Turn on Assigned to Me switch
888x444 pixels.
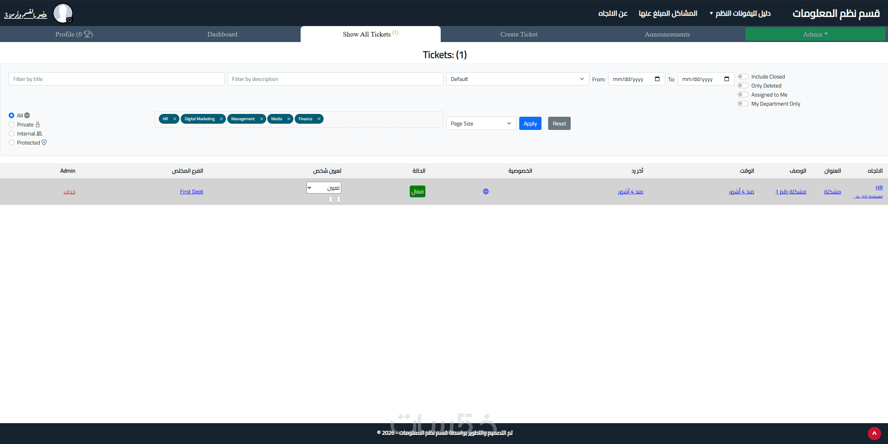point(743,94)
